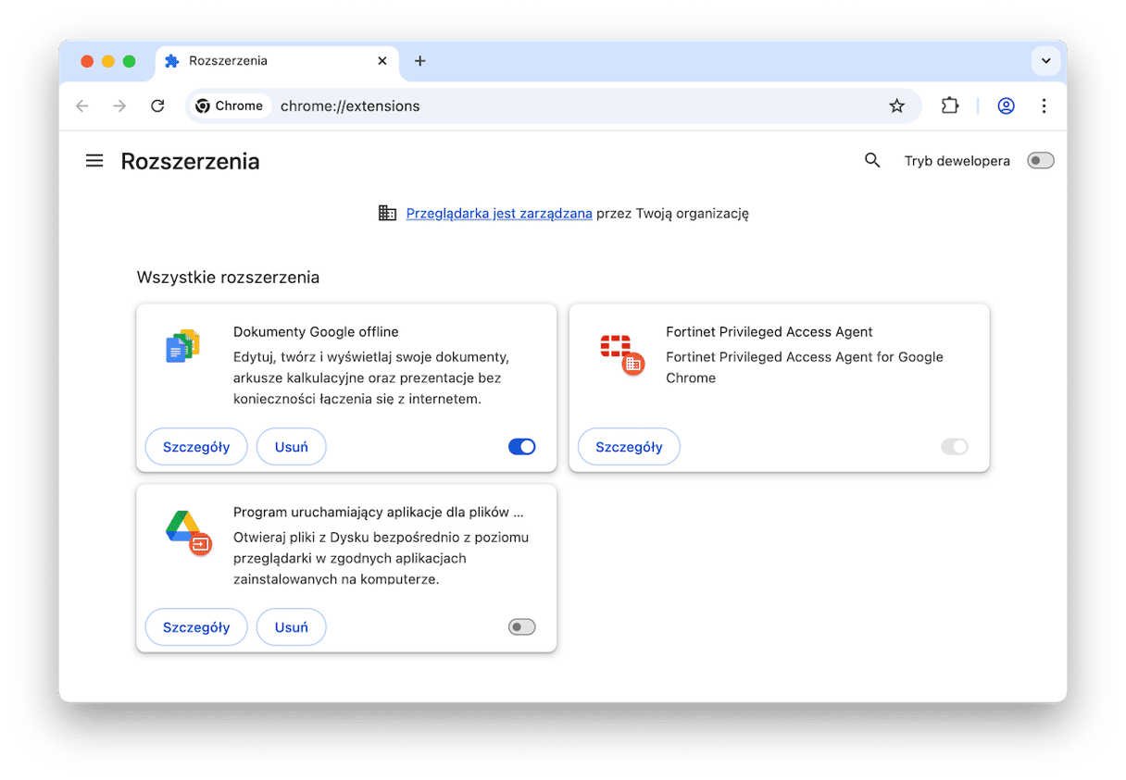Disable the Dokumenty Google offline extension toggle

[x=522, y=447]
